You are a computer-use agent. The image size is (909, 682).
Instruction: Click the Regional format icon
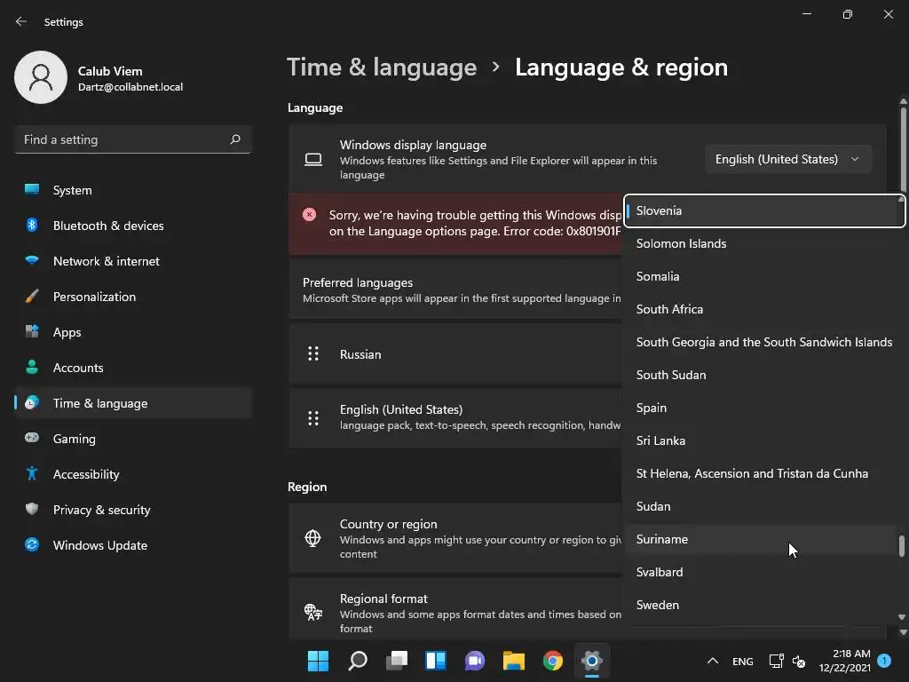313,612
